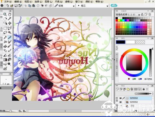The height and width of the screenshot is (117, 155).
Task: Select the Rectangular selection tool
Action: coord(5,28)
